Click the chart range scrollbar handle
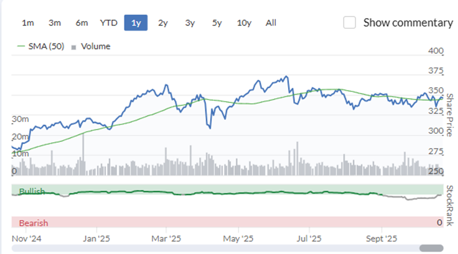 tap(431, 248)
